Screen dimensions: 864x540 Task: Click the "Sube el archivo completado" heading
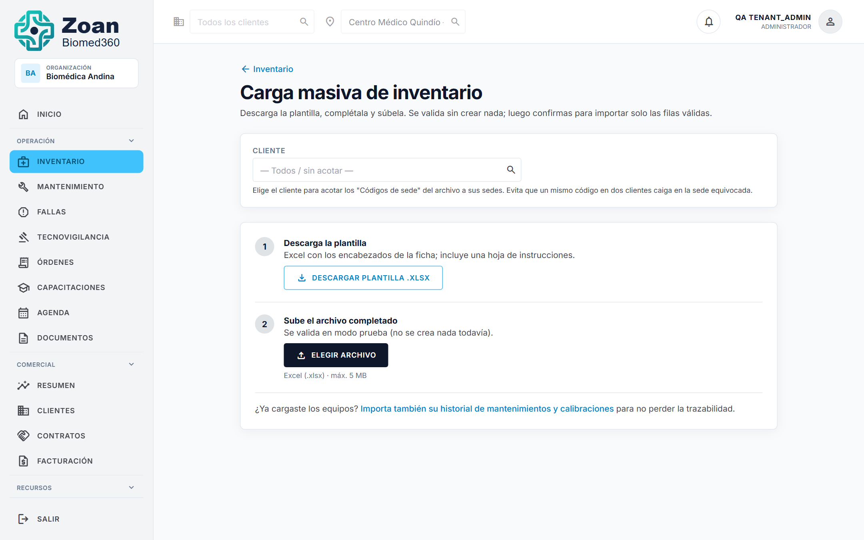click(x=340, y=321)
